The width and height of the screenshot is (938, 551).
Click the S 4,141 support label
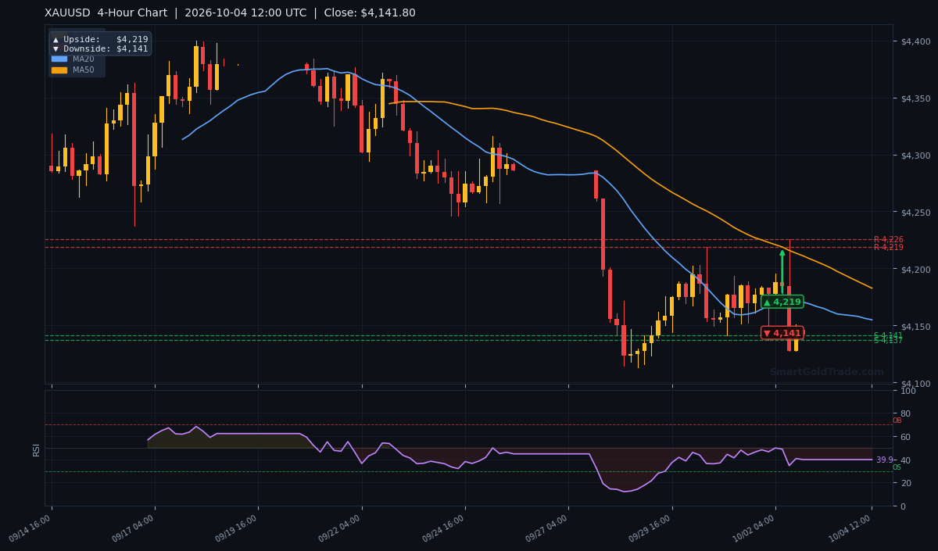pyautogui.click(x=888, y=335)
